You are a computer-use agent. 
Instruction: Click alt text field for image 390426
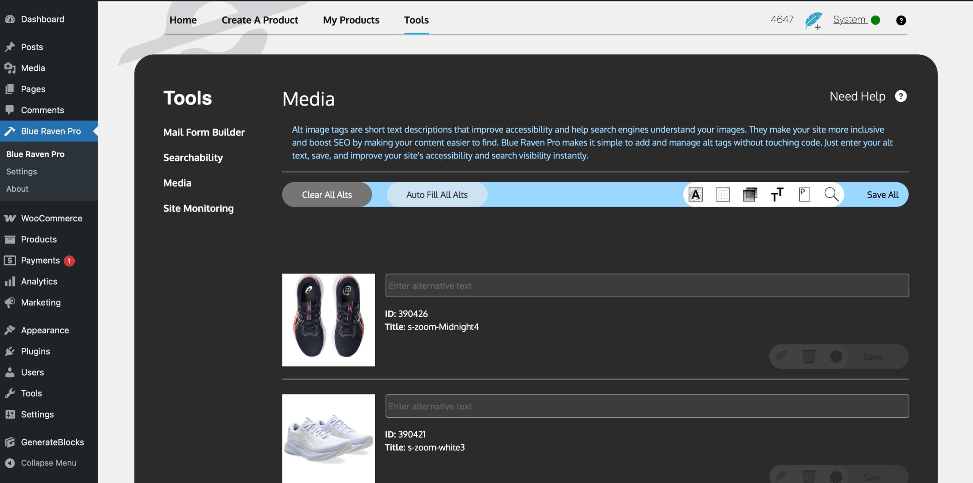[647, 286]
